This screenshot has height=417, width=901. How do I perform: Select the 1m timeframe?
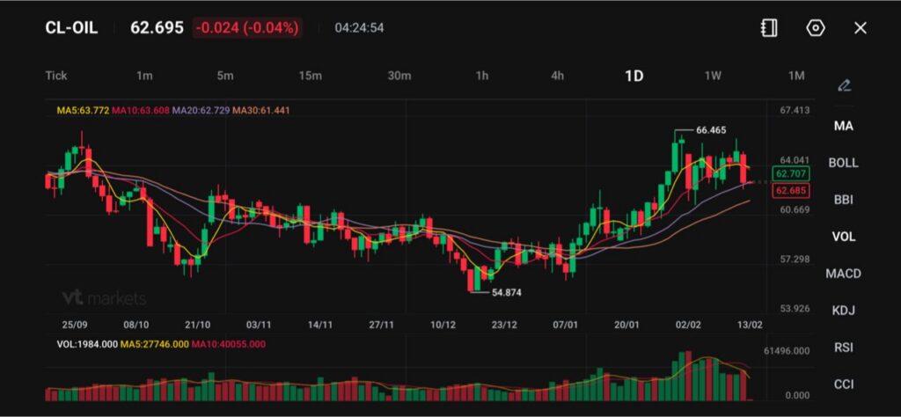point(144,76)
